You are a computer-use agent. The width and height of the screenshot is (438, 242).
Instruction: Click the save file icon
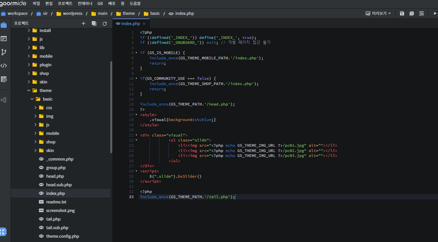pyautogui.click(x=402, y=14)
